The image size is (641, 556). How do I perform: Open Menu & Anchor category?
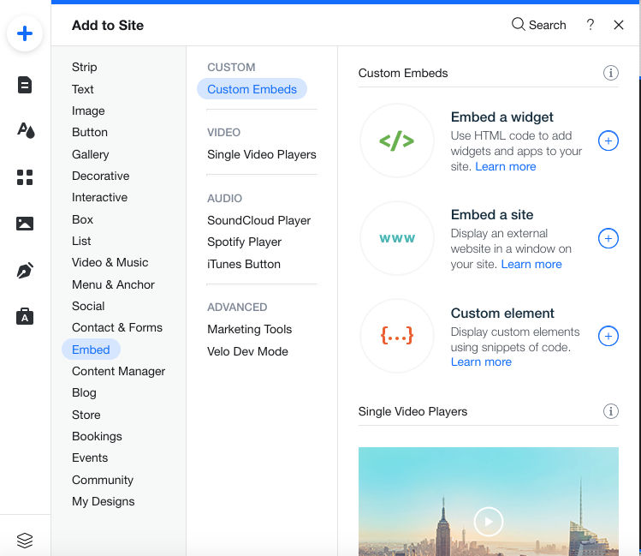113,284
